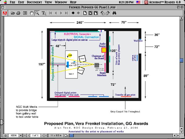The width and height of the screenshot is (185, 139).
Task: Open the page layout dropdown
Action: pyautogui.click(x=66, y=136)
